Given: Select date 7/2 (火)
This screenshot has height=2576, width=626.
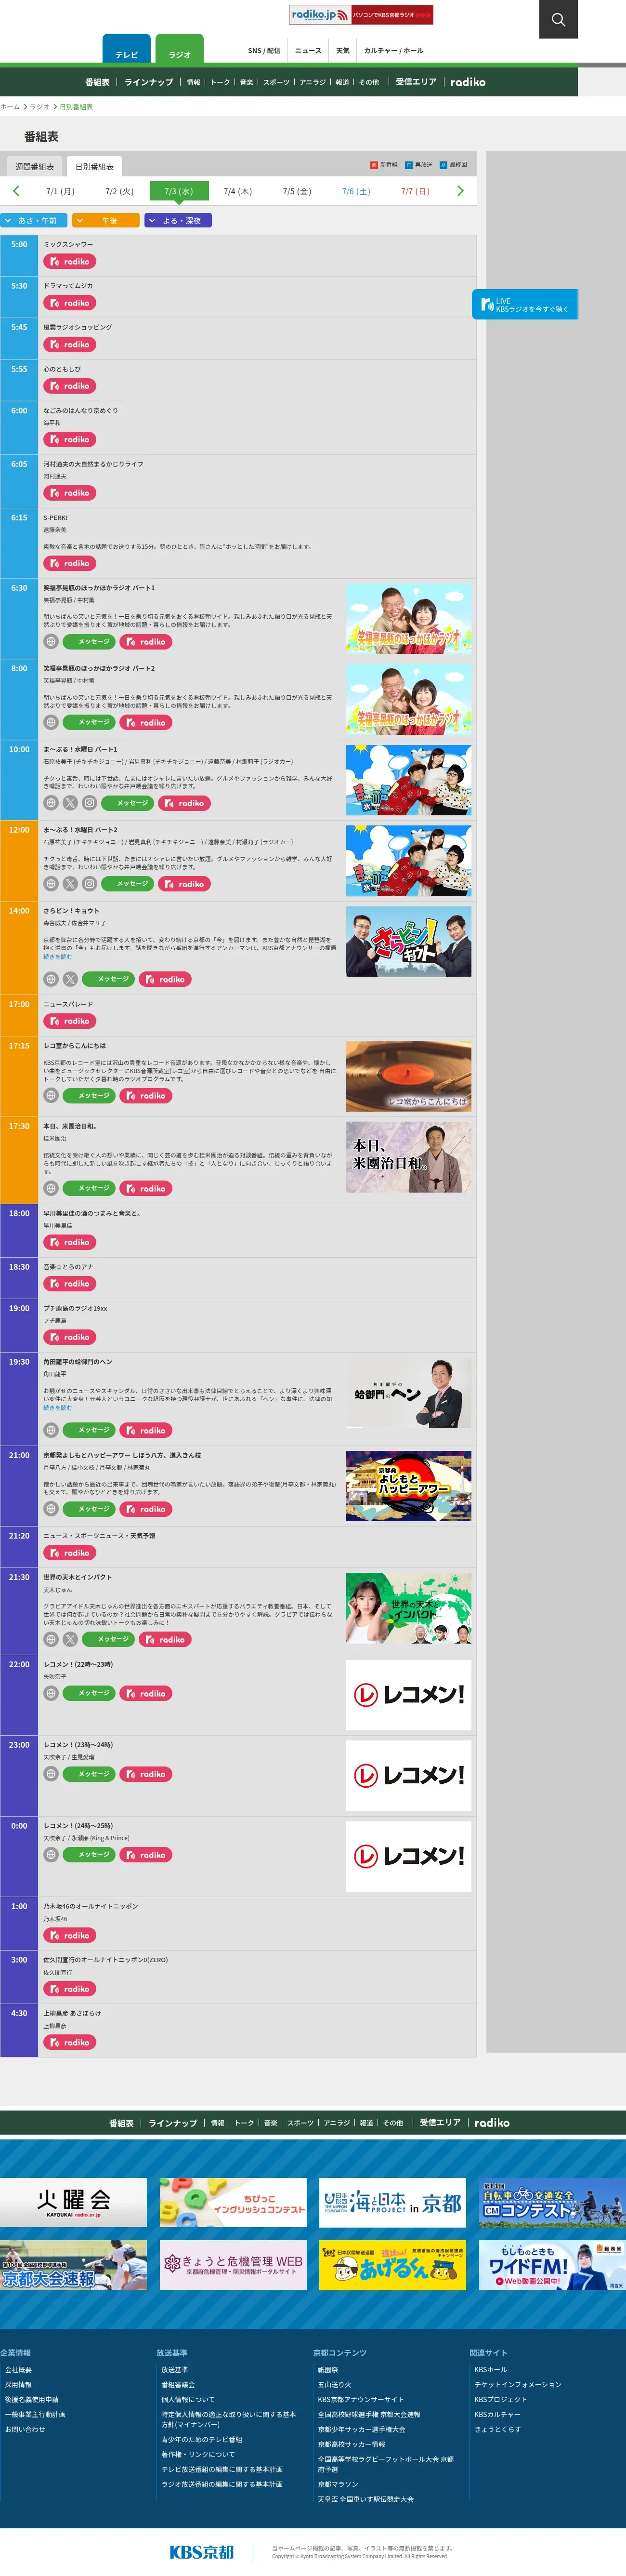Looking at the screenshot, I should pyautogui.click(x=119, y=191).
